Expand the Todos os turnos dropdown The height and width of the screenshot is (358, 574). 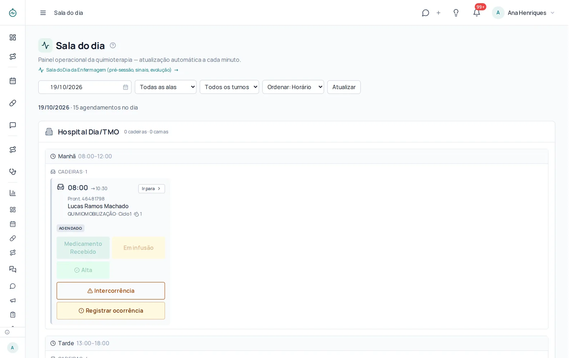229,87
